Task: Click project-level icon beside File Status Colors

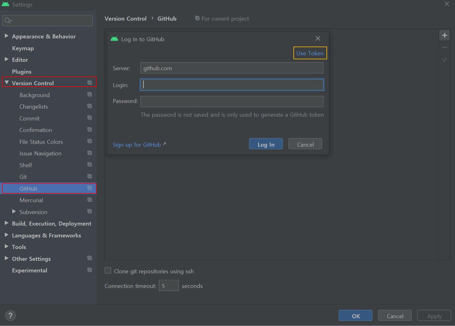Action: pyautogui.click(x=90, y=141)
